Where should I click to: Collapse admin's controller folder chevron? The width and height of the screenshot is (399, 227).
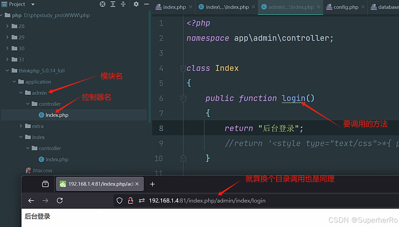(28, 104)
